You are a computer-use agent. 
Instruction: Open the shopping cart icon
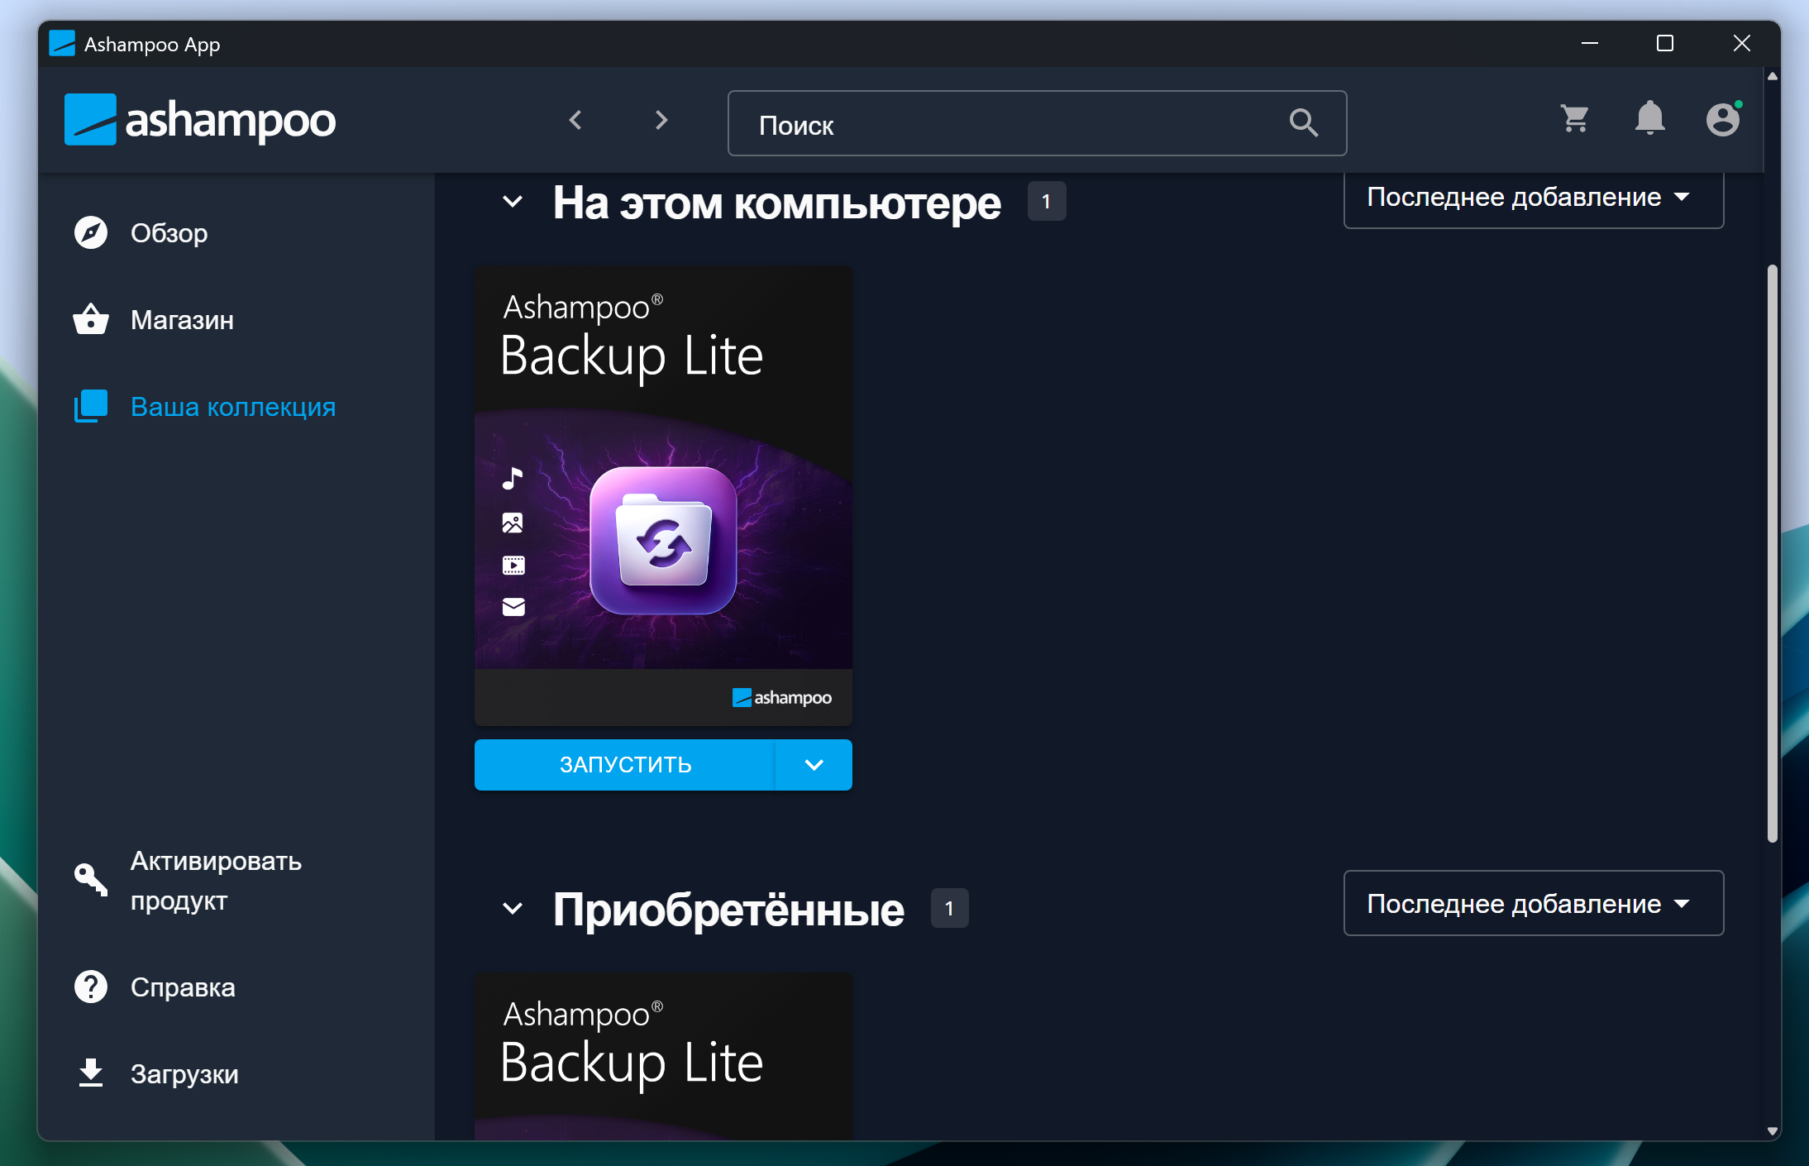1575,120
